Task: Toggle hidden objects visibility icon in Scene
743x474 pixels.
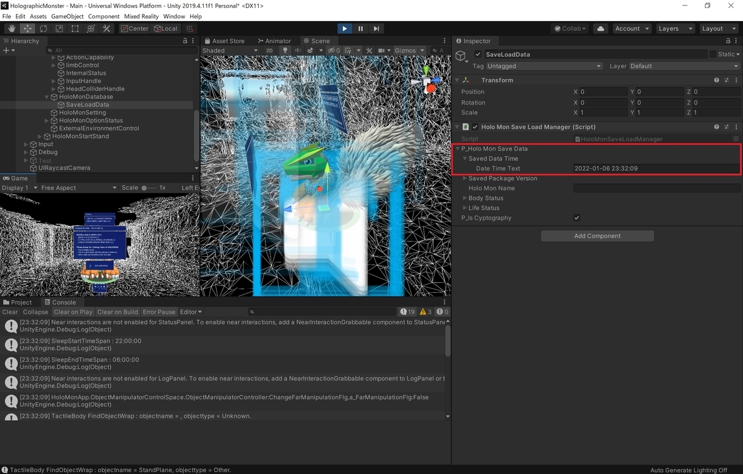Action: coord(333,50)
